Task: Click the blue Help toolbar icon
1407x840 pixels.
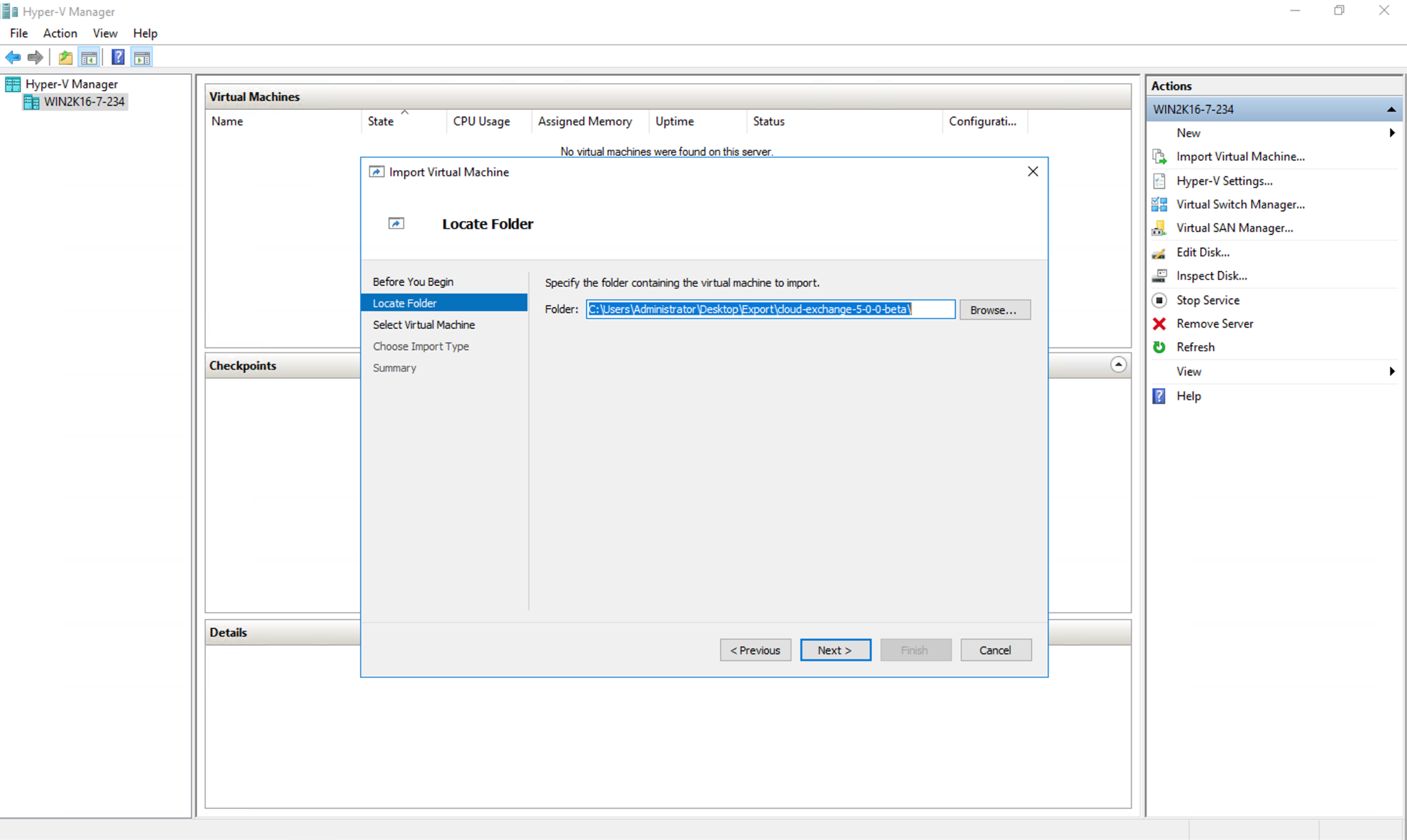Action: (x=118, y=58)
